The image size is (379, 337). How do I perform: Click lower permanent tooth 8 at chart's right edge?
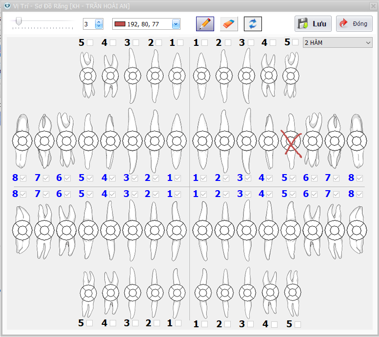[357, 230]
